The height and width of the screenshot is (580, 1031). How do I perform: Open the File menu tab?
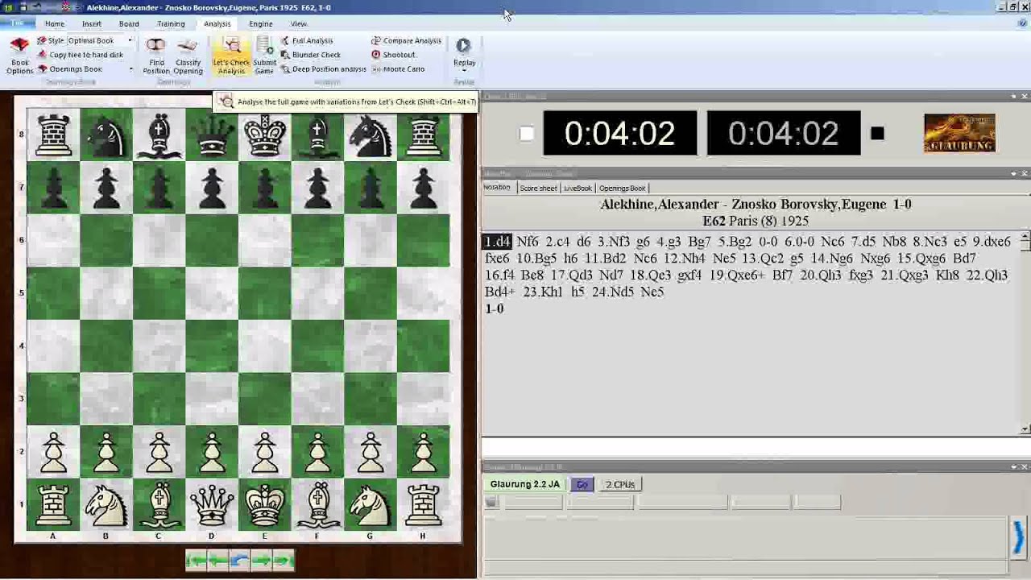16,23
